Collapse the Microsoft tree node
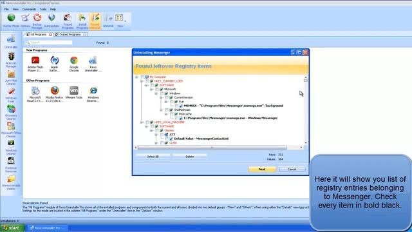 tap(151, 90)
